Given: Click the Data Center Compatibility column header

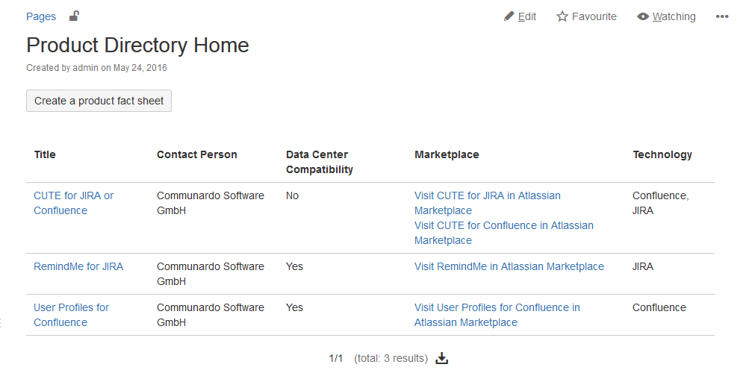Looking at the screenshot, I should [320, 162].
